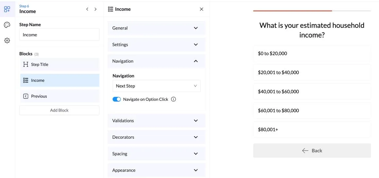Toggle Navigate on Option Click switch
This screenshot has height=178, width=379.
coord(117,99)
